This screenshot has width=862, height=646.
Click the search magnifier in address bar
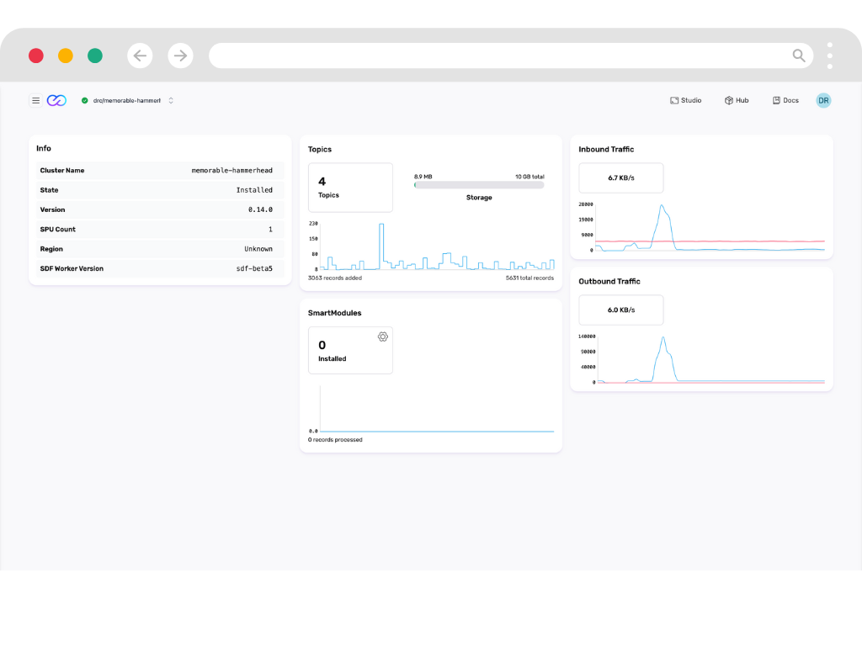point(798,56)
